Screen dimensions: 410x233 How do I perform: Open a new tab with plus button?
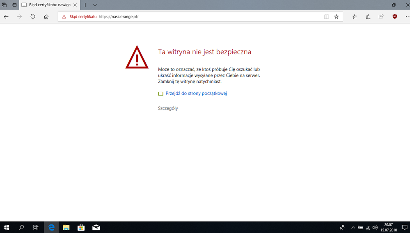85,5
